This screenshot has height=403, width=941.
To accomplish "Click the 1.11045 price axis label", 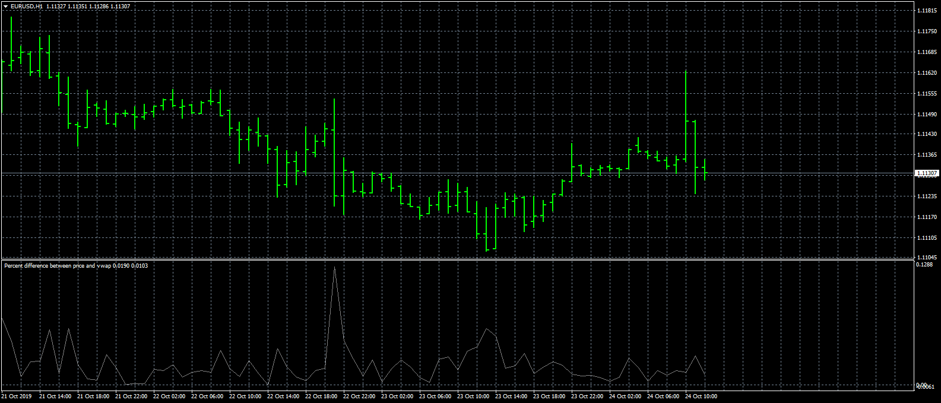I will pos(928,257).
